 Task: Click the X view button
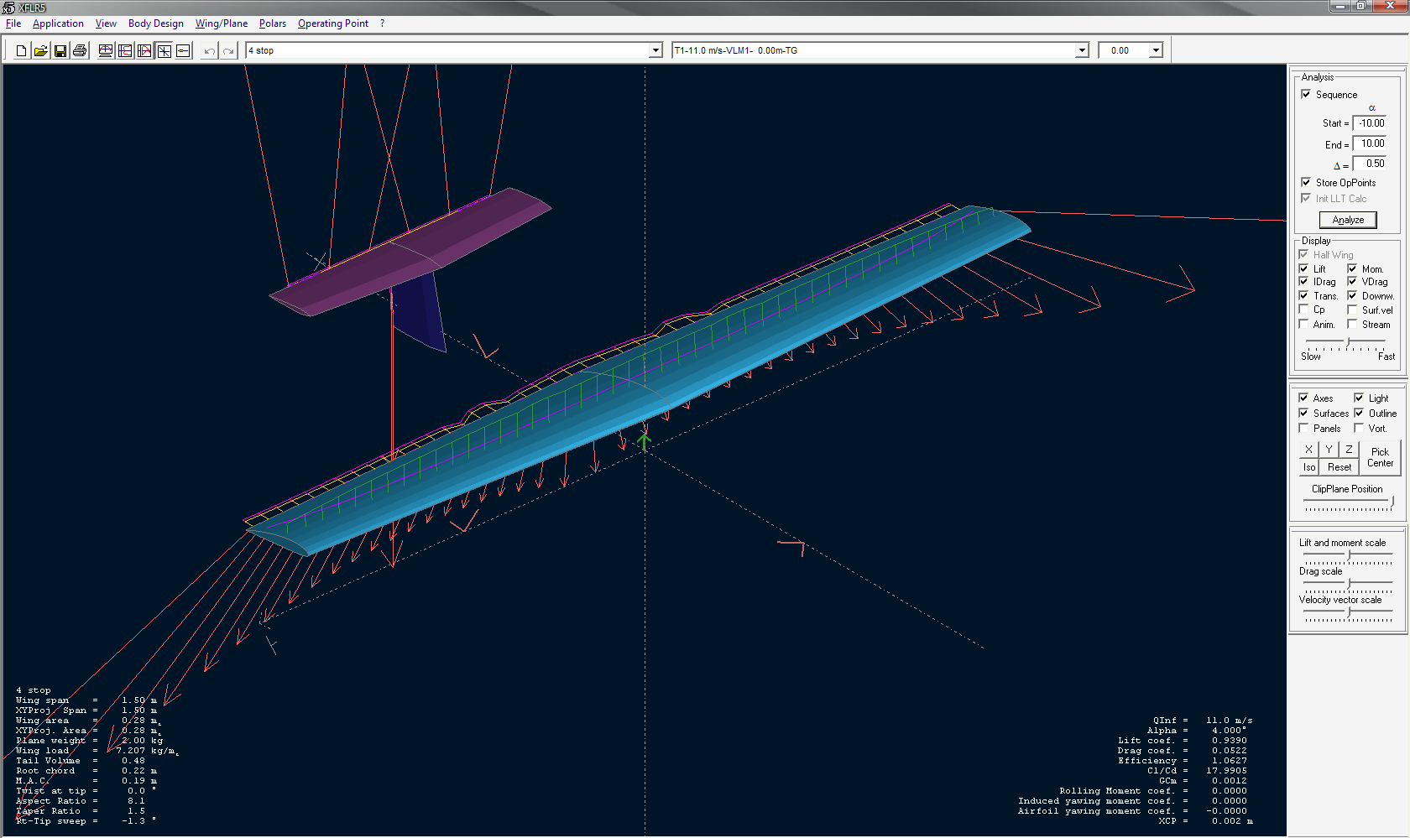1308,450
